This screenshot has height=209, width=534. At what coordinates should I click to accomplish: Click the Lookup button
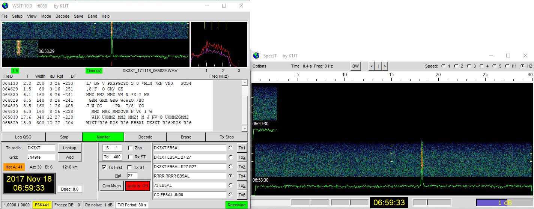coord(70,148)
